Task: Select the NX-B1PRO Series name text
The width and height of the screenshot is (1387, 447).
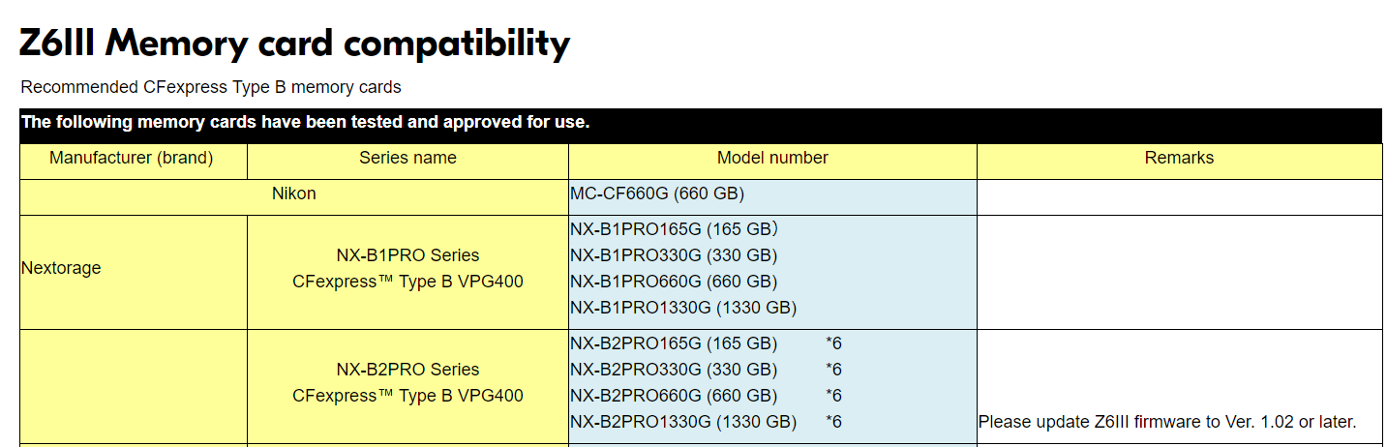Action: tap(407, 255)
